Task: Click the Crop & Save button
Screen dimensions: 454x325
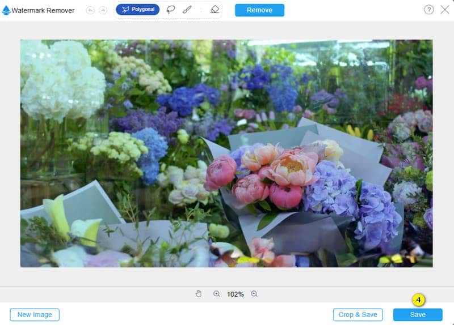Action: tap(358, 315)
